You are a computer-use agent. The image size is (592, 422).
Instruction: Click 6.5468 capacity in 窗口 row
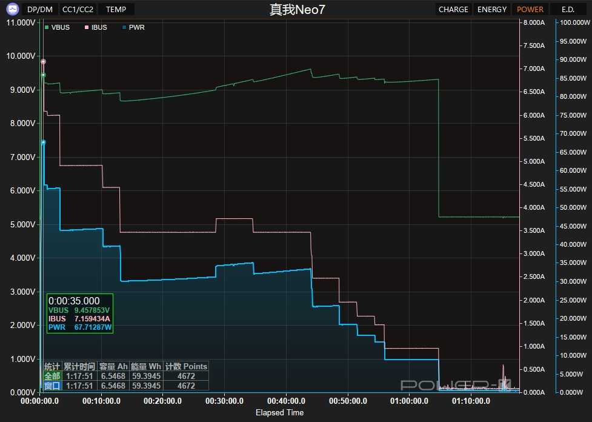(113, 386)
